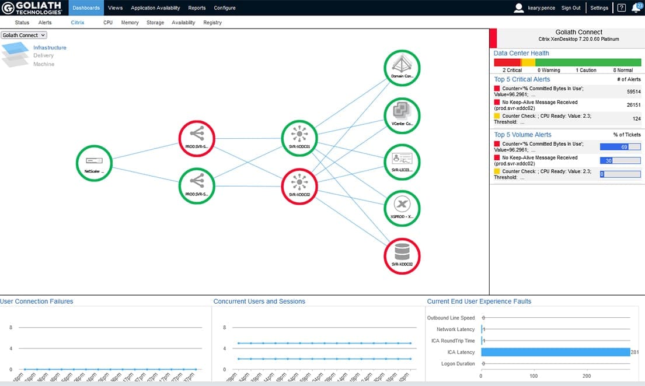Screen dimensions: 645x386
Task: Open the red SVR-XDDC02 controller node
Action: 299,186
